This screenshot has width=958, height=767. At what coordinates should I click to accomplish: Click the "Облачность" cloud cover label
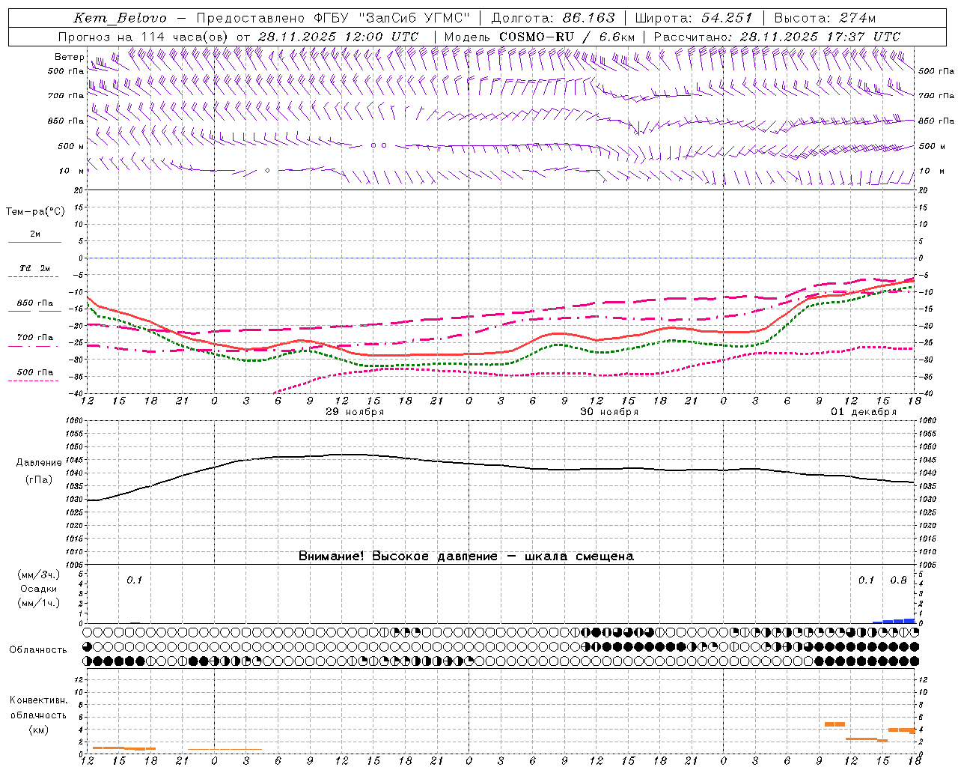click(38, 650)
